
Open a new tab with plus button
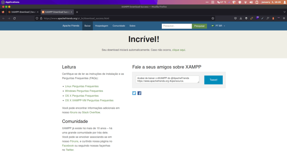tap(77, 12)
